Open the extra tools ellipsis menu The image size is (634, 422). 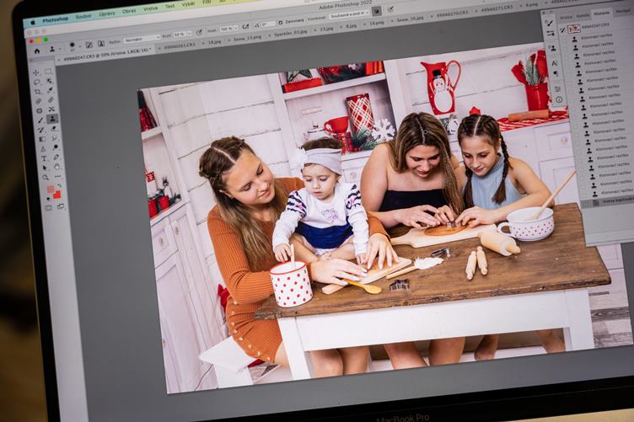point(57,176)
